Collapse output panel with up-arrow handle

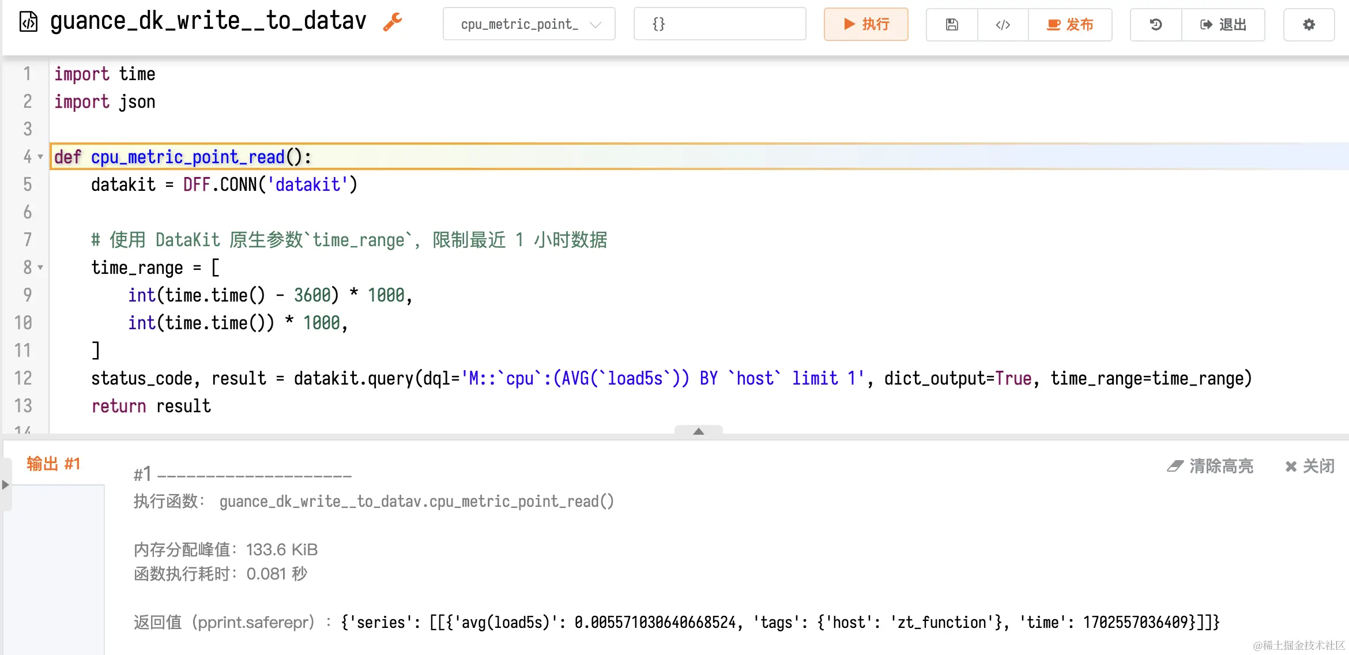[x=698, y=431]
